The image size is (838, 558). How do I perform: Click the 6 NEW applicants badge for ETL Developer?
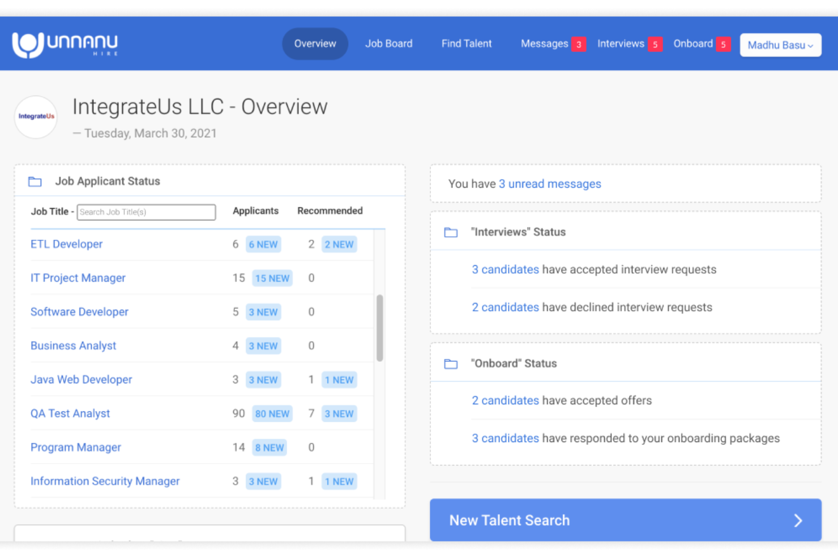click(263, 245)
